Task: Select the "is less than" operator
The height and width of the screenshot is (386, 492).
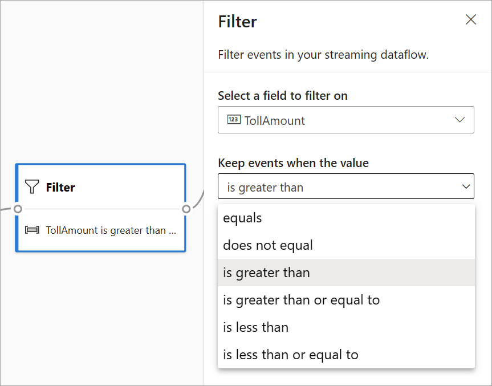Action: point(256,327)
